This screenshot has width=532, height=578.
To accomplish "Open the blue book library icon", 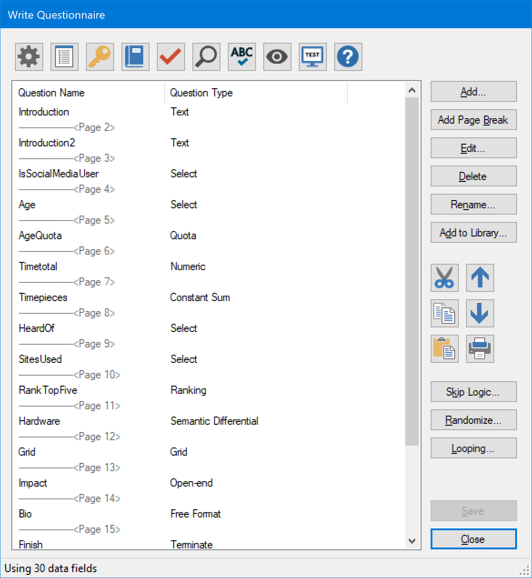I will tap(136, 57).
